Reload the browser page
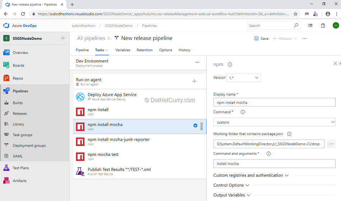This screenshot has height=201, width=341. coord(23,14)
